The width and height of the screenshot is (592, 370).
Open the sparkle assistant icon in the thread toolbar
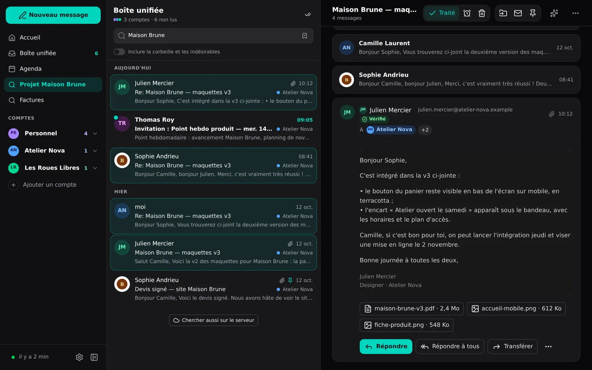pos(554,13)
